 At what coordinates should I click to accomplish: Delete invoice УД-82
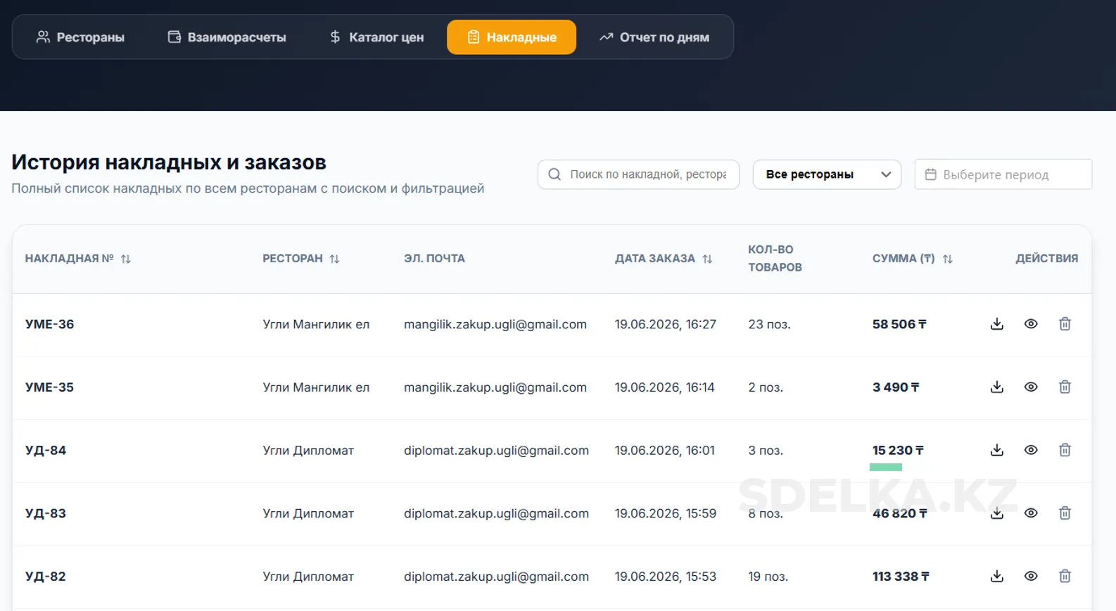tap(1065, 577)
